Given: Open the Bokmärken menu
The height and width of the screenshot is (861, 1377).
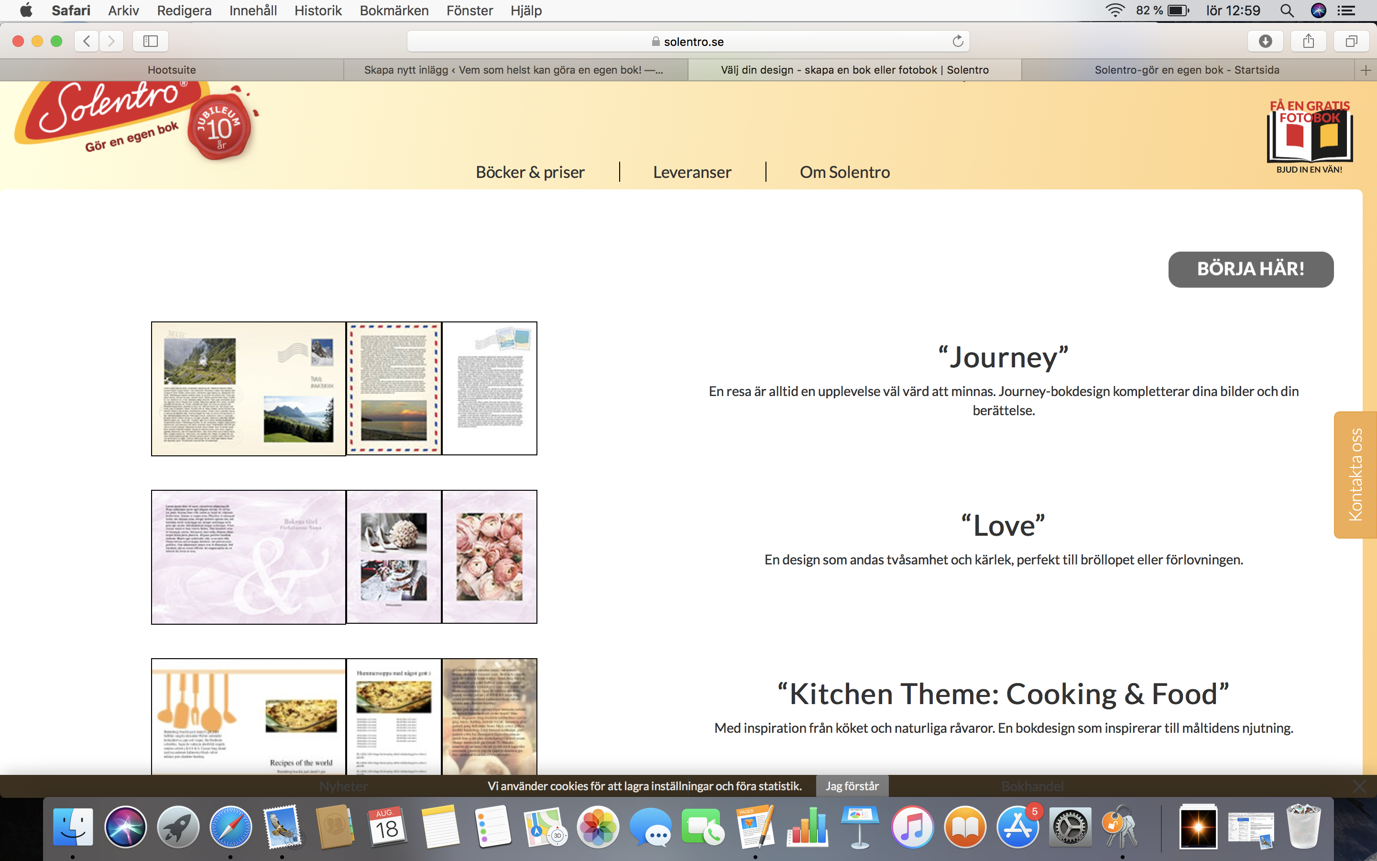Looking at the screenshot, I should 394,10.
